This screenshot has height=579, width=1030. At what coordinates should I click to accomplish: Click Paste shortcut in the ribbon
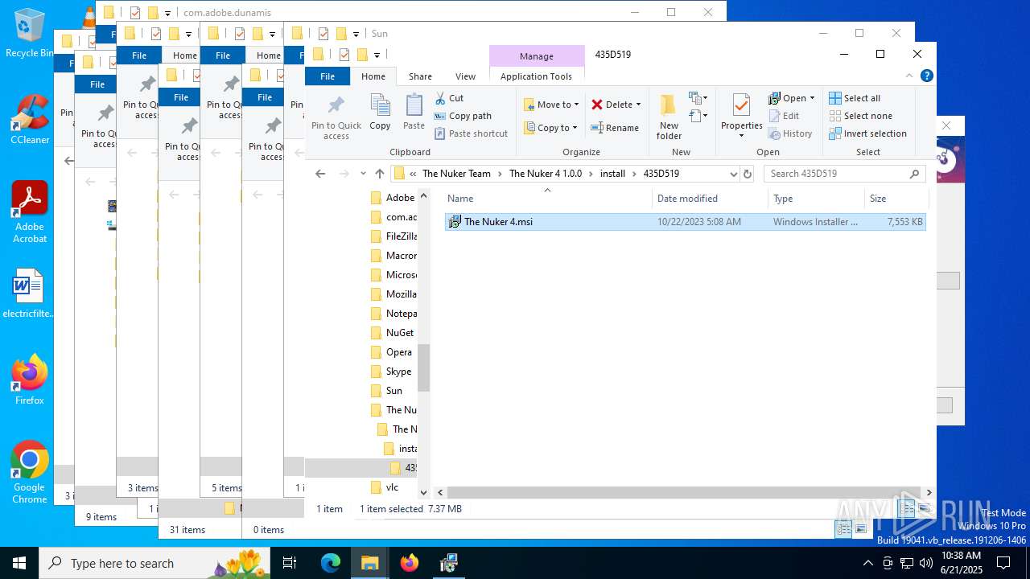pyautogui.click(x=471, y=133)
